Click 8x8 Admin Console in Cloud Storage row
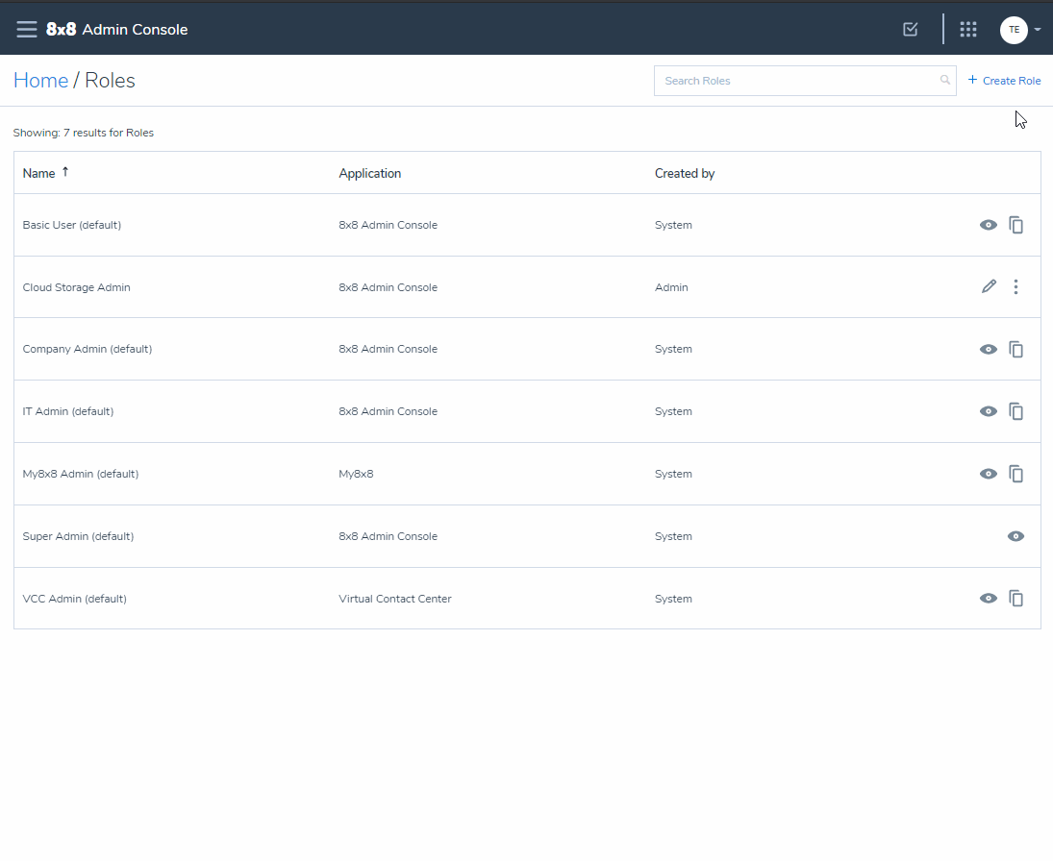This screenshot has width=1053, height=861. click(x=389, y=287)
